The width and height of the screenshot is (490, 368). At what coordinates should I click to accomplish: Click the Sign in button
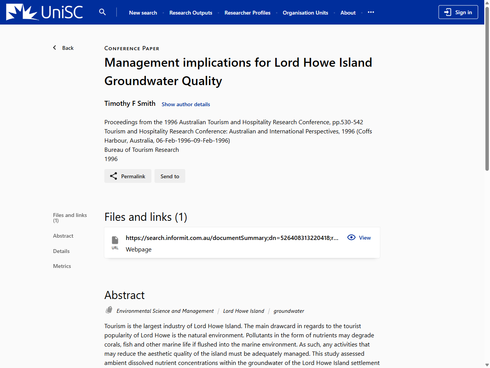(x=458, y=12)
